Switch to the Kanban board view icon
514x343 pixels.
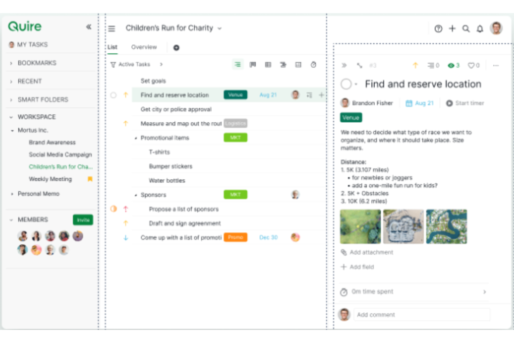point(253,65)
